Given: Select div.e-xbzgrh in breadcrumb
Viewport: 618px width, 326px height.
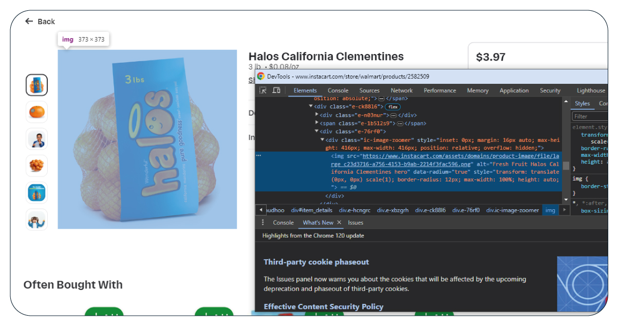Looking at the screenshot, I should pos(392,210).
